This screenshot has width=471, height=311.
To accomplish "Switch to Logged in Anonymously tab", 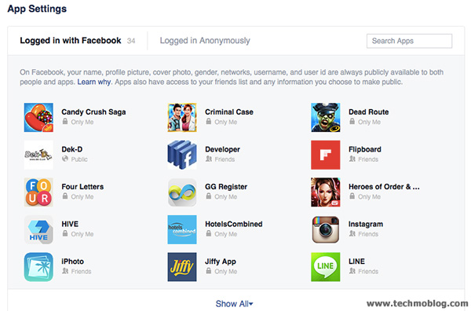I will point(205,41).
